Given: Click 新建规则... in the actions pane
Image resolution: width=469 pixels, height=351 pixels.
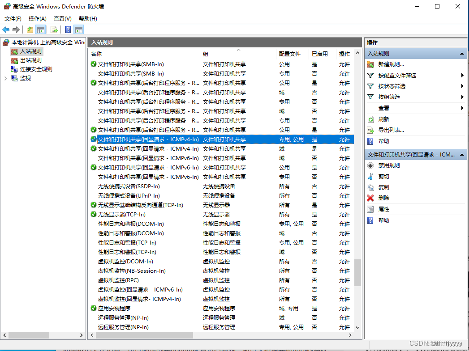Looking at the screenshot, I should click(x=391, y=64).
